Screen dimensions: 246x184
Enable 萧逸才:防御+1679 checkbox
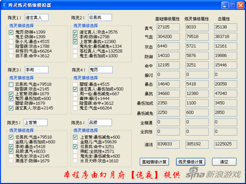11,161
